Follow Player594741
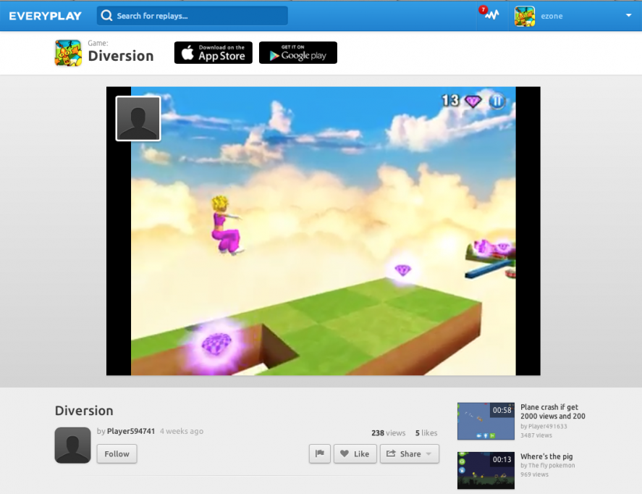This screenshot has height=494, width=642. coord(117,453)
